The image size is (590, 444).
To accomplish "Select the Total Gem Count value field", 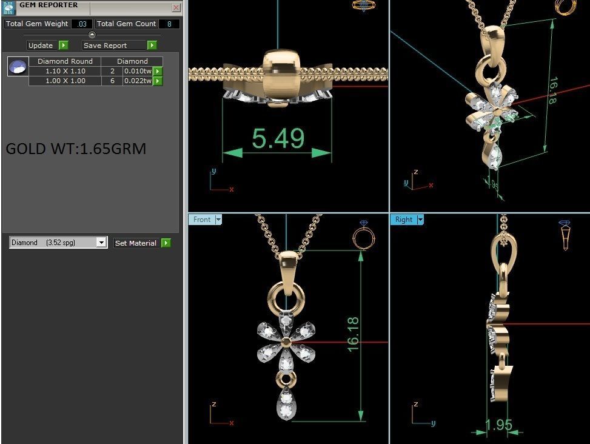I will [169, 24].
